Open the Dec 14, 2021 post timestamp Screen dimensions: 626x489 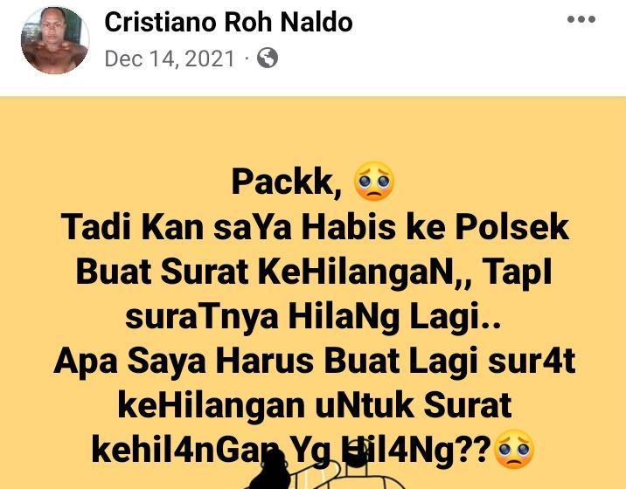coord(170,59)
